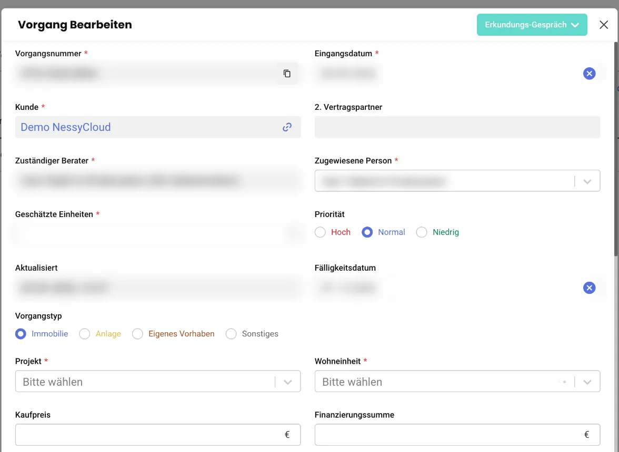Choose Niedrig priority
The height and width of the screenshot is (452, 619).
[x=422, y=232]
